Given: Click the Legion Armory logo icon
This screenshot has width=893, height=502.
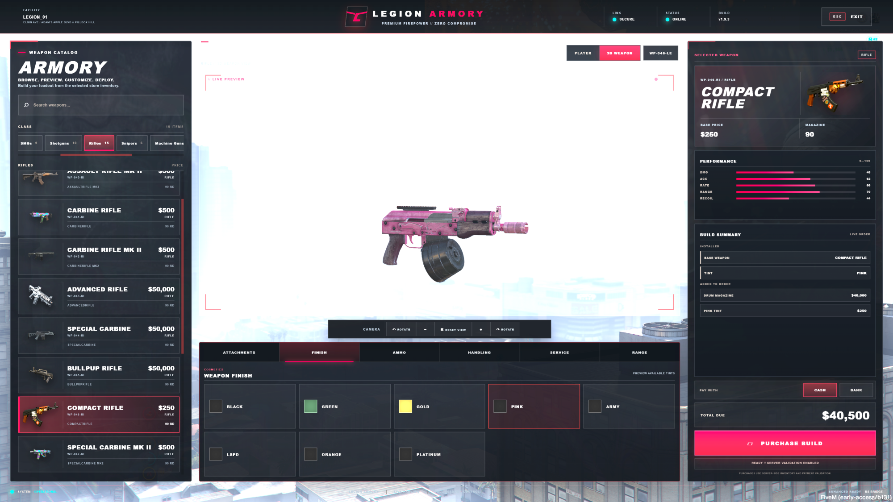Looking at the screenshot, I should tap(356, 17).
